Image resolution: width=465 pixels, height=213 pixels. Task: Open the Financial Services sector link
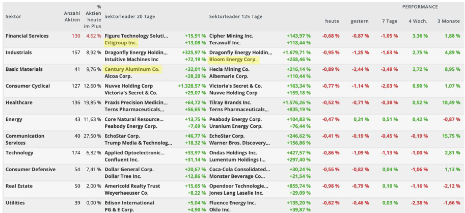[27, 36]
